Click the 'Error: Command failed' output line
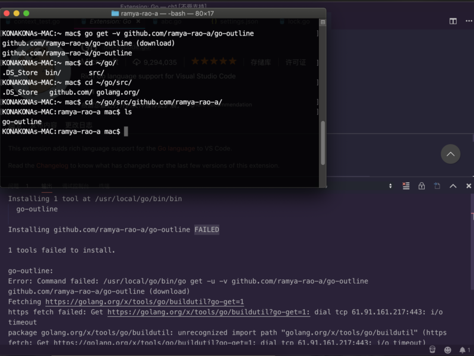Screen dimensions: 474x356 click(x=188, y=281)
